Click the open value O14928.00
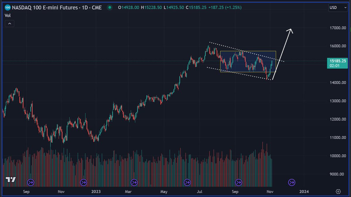This screenshot has width=351, height=197. coord(128,8)
